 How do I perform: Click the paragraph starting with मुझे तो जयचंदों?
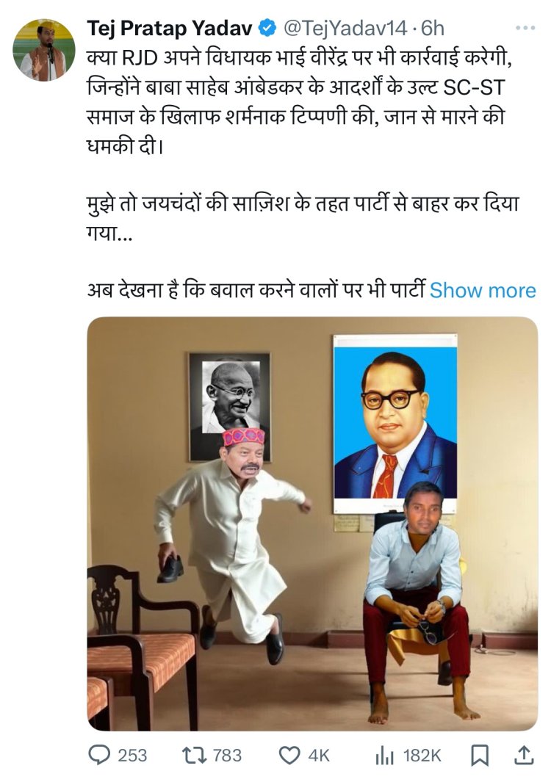pos(303,218)
